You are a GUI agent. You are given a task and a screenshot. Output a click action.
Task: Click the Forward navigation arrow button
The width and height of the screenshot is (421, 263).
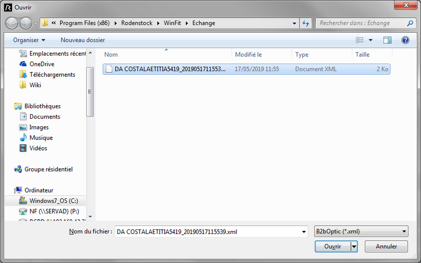click(26, 23)
